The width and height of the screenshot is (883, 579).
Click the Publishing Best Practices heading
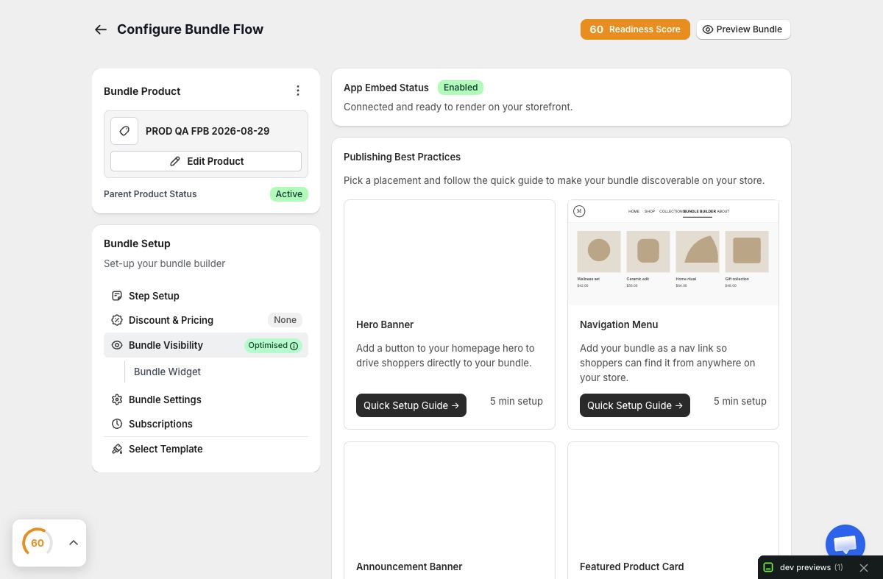tap(402, 157)
